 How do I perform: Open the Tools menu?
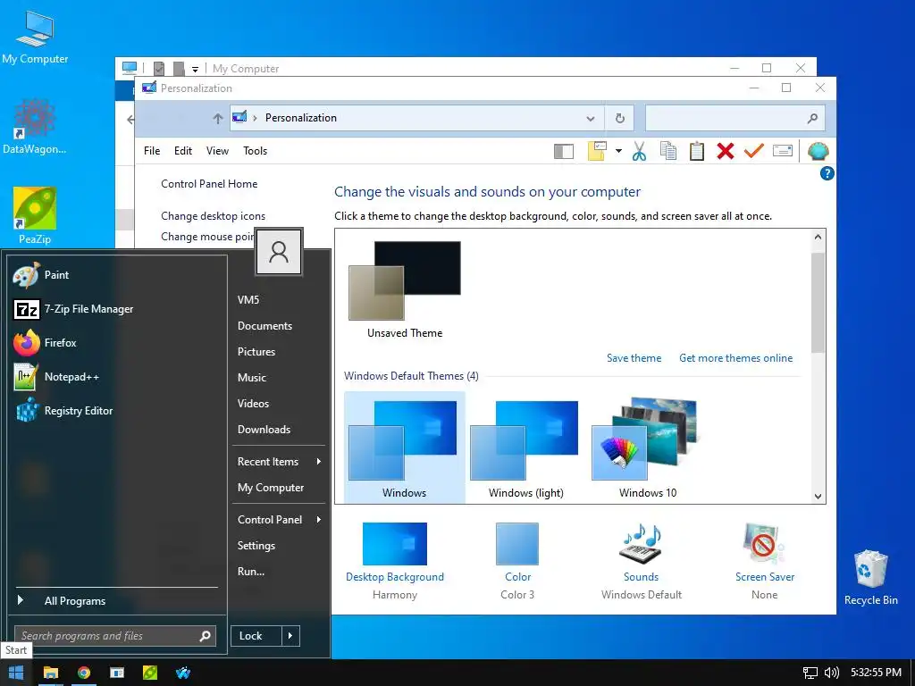255,151
